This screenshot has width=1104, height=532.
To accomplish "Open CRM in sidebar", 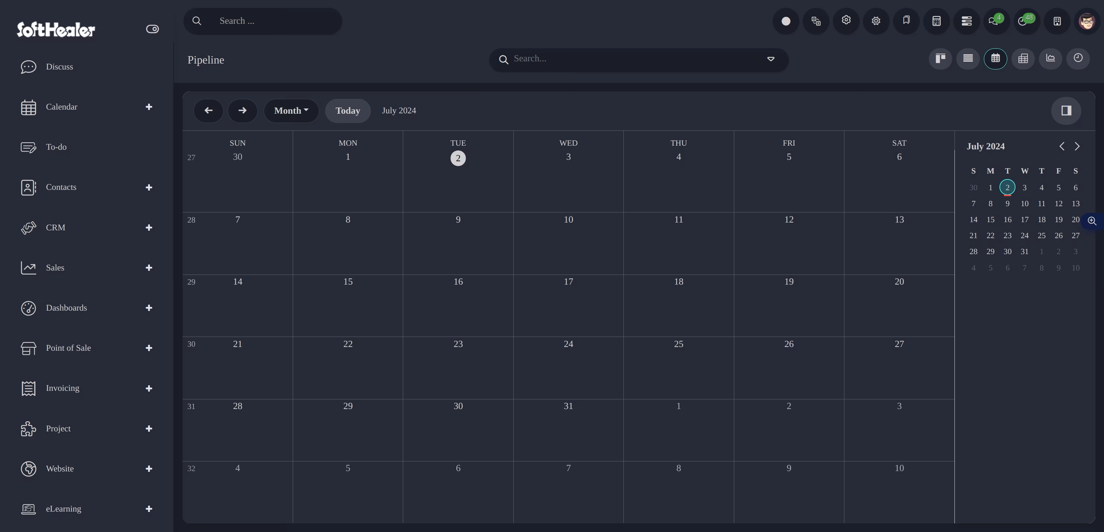I will coord(56,228).
